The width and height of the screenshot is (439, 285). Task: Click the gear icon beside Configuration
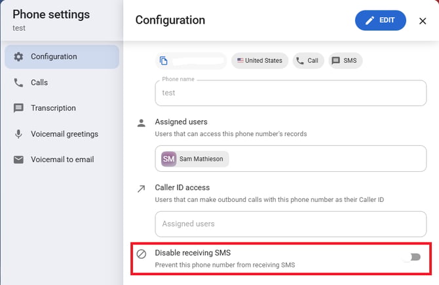click(18, 57)
